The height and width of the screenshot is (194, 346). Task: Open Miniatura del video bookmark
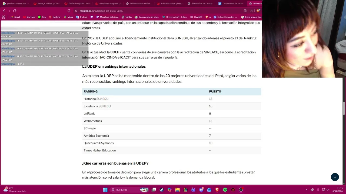(107, 17)
